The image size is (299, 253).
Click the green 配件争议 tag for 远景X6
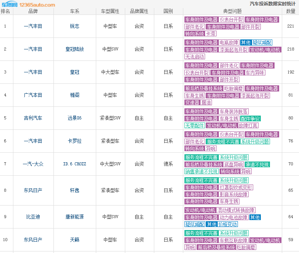[251, 119]
